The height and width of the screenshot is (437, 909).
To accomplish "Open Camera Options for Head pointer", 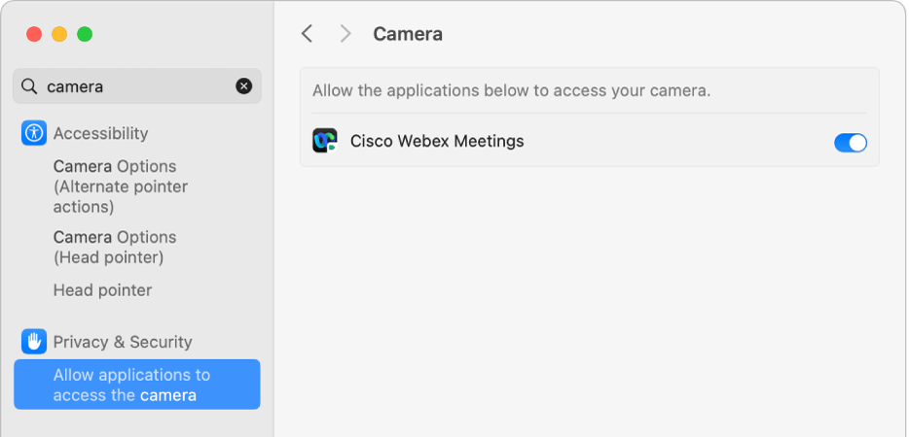I will pyautogui.click(x=115, y=248).
